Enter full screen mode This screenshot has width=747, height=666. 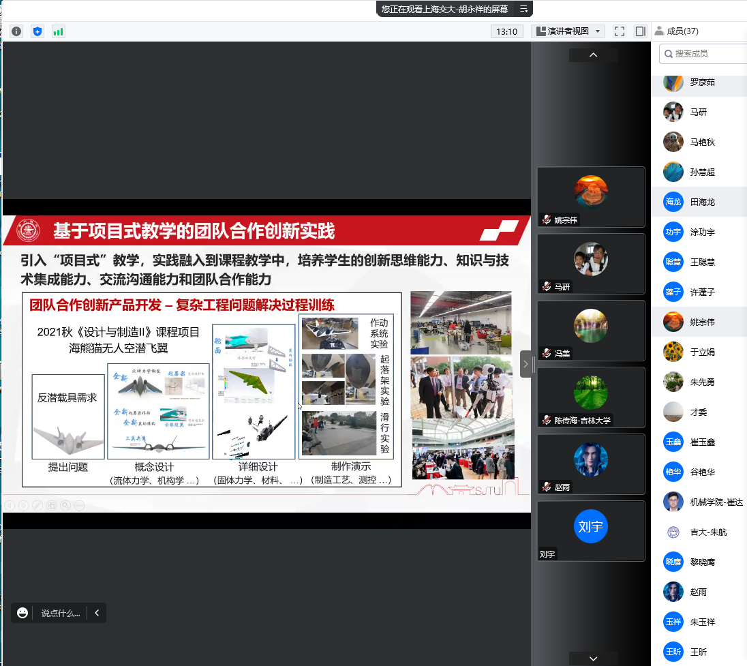tap(619, 31)
